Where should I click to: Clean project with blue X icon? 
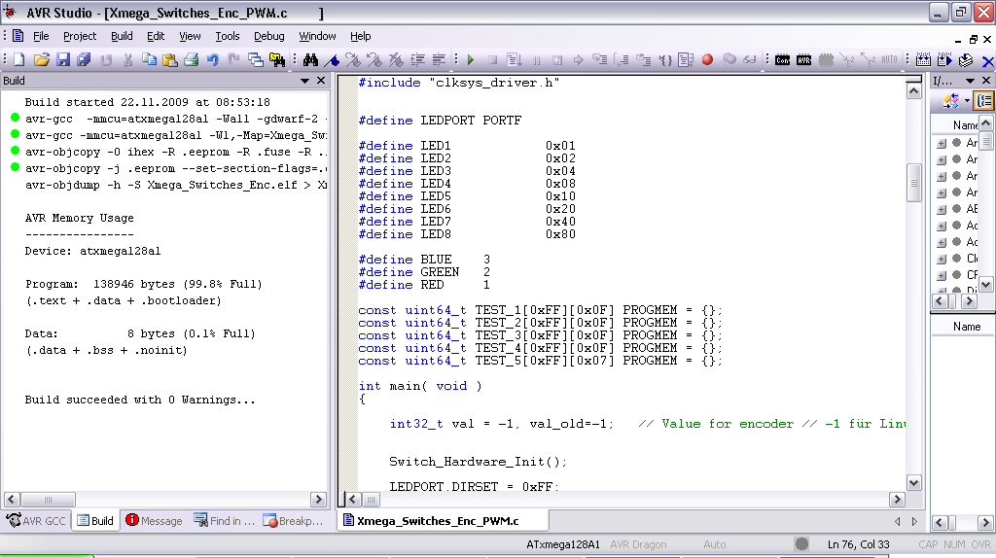click(x=987, y=61)
